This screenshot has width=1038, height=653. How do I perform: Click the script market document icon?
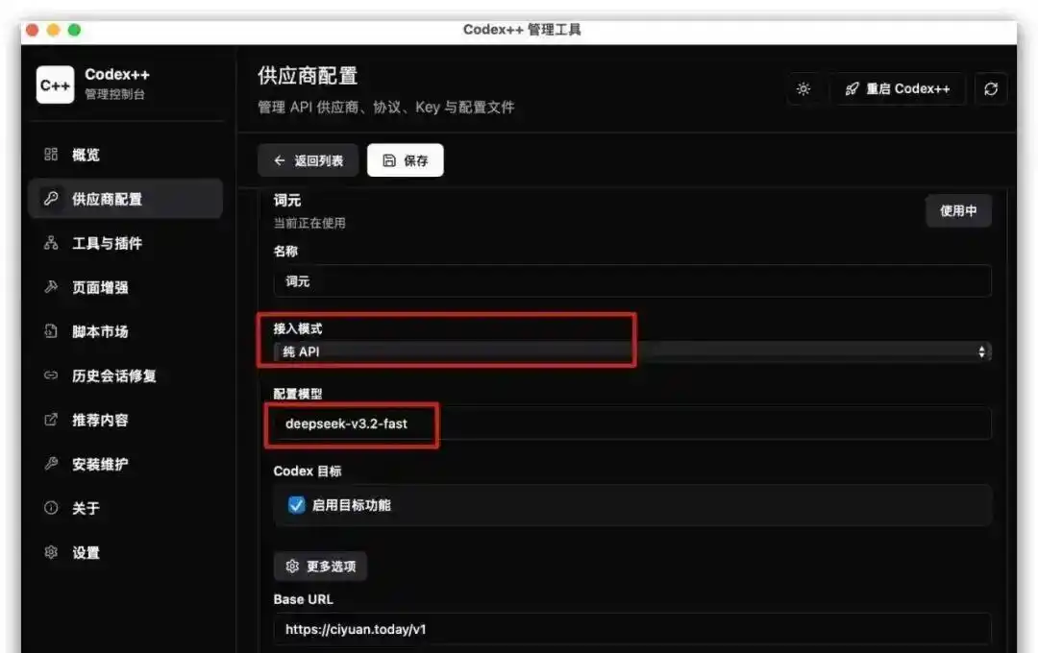point(51,330)
